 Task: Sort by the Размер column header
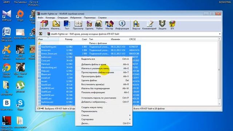(66, 39)
